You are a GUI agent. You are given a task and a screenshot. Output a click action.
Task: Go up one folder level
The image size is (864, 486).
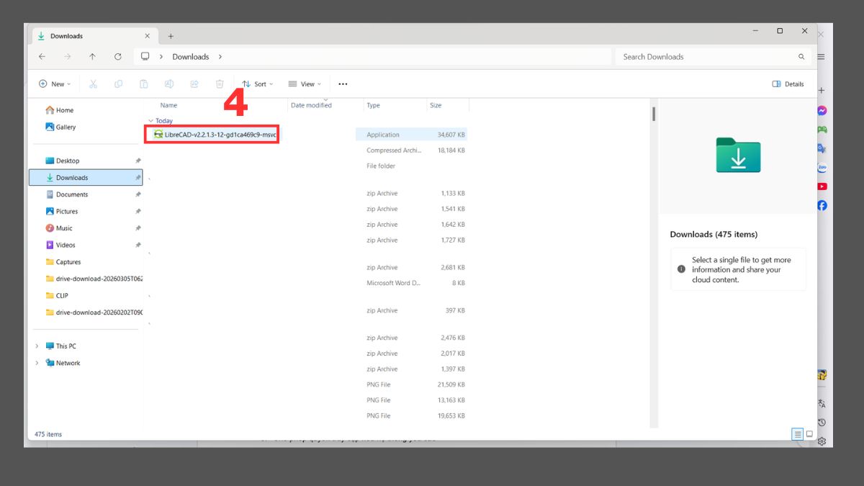pos(93,57)
